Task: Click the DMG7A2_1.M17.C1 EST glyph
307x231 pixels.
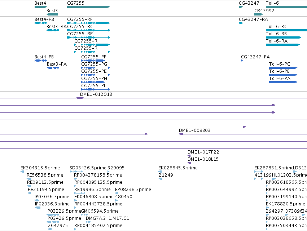Action: pos(88,222)
